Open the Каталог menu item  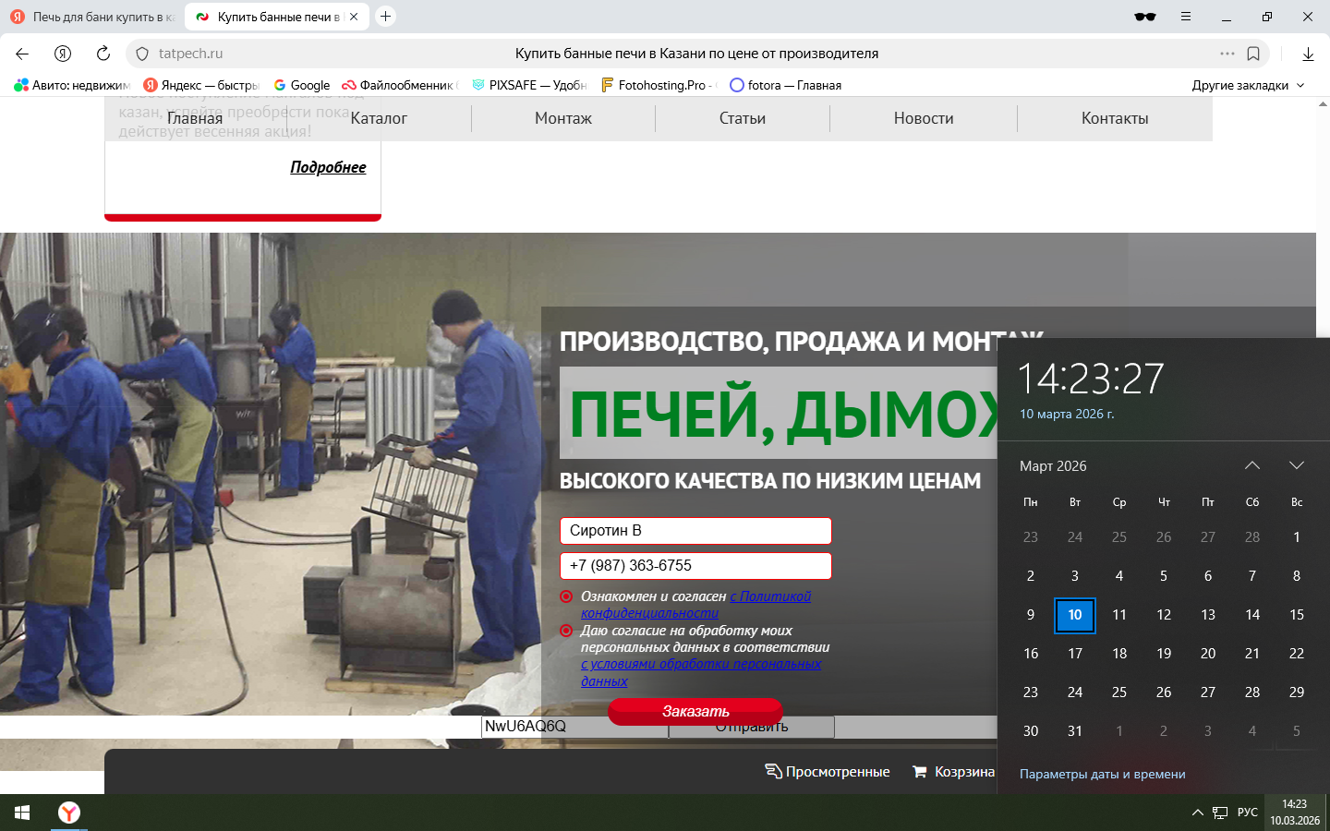(379, 118)
